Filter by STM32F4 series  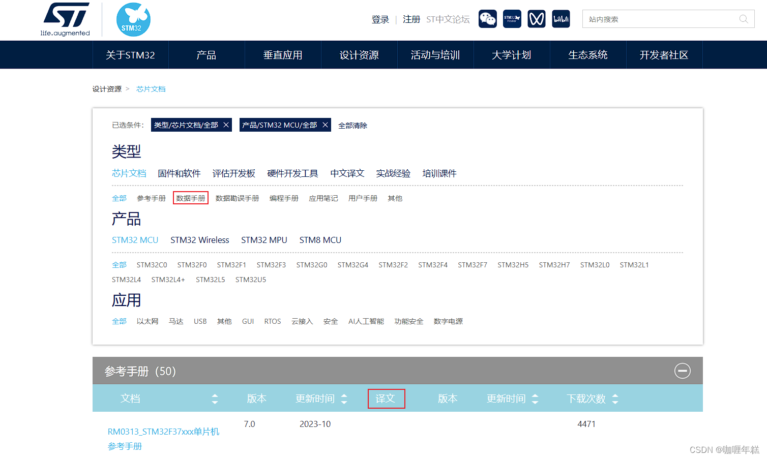click(433, 265)
